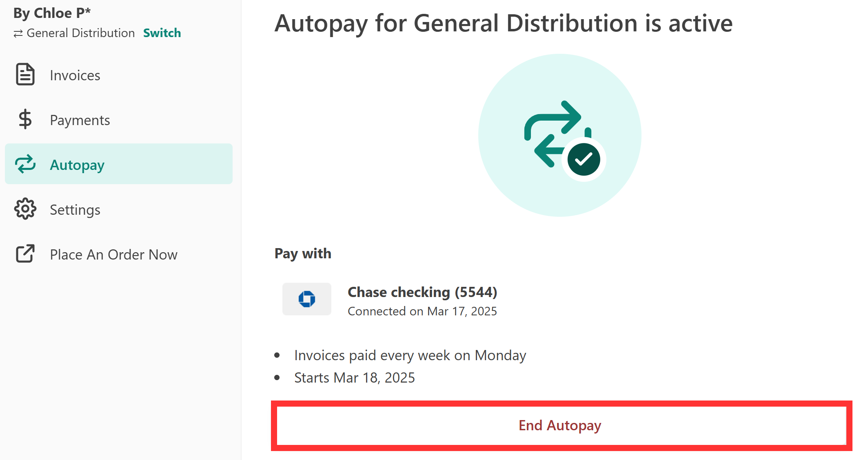The width and height of the screenshot is (859, 460).
Task: Click the Payments dollar sign icon
Action: pos(25,119)
